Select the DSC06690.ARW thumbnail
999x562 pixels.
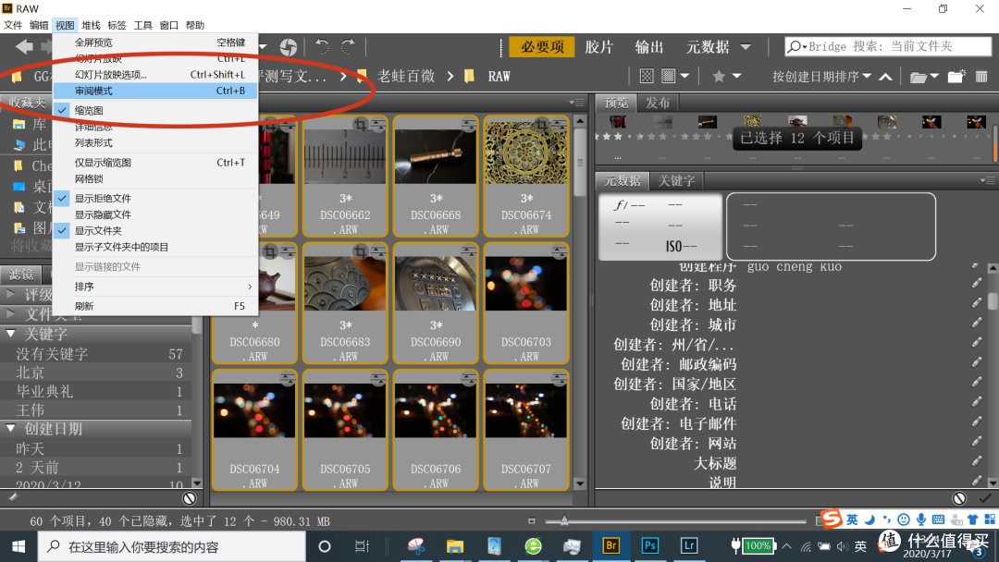pyautogui.click(x=436, y=302)
